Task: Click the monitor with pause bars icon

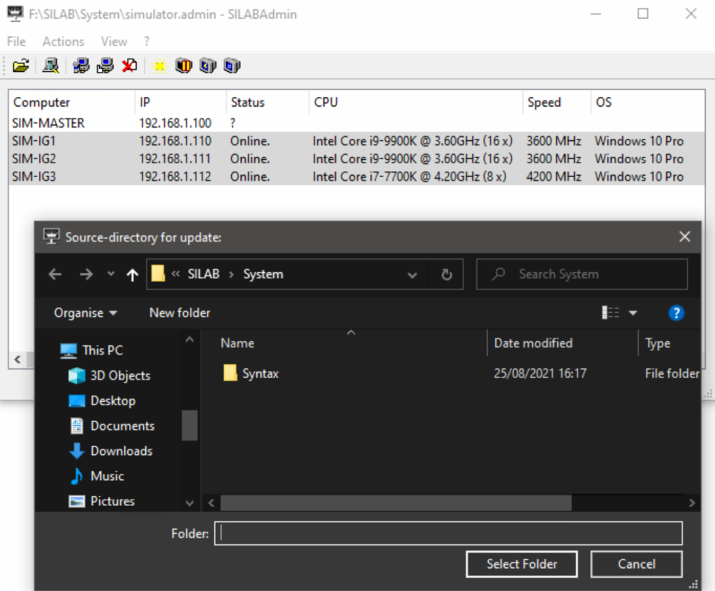Action: tap(183, 66)
